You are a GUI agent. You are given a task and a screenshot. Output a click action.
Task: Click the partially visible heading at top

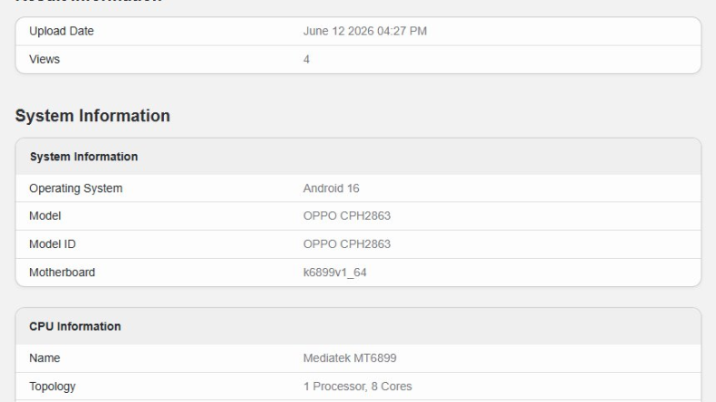pyautogui.click(x=89, y=2)
